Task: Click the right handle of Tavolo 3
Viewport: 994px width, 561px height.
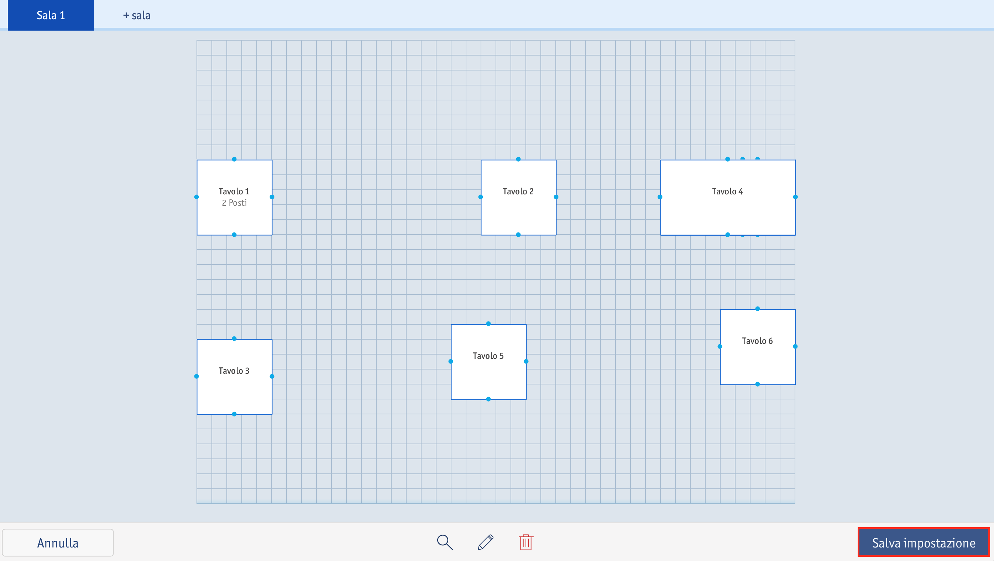Action: 272,377
